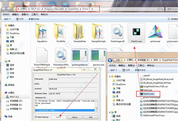This screenshot has width=178, height=121.
Task: Click the About button in patcher dialog
Action: click(x=74, y=117)
